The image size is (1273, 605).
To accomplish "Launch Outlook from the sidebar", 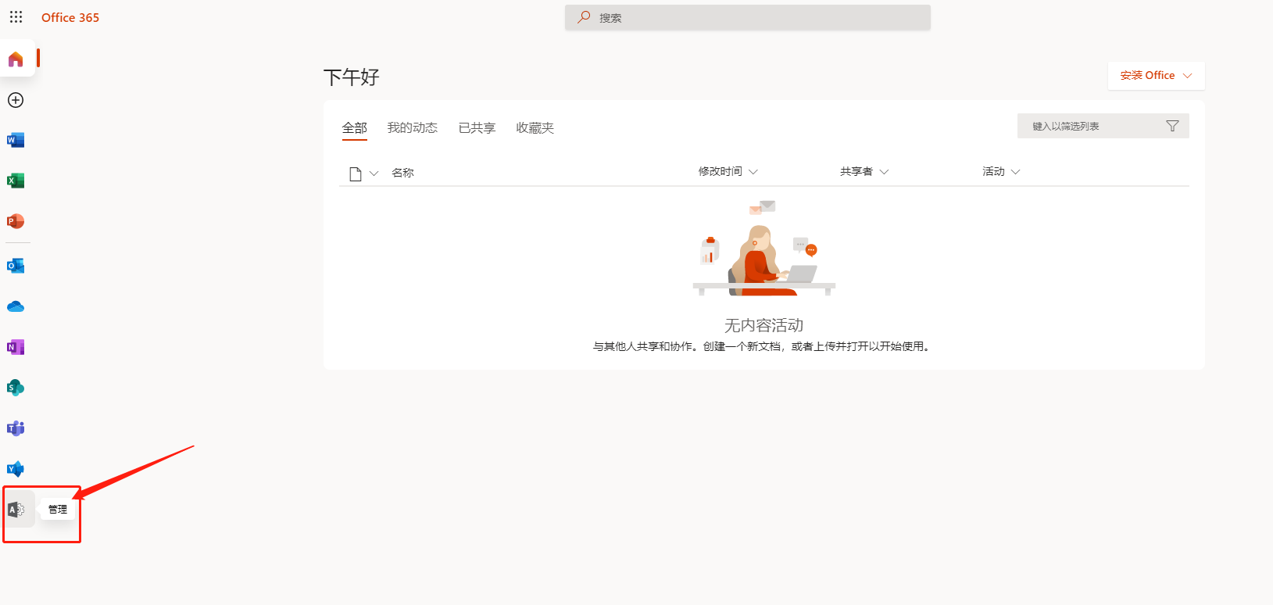I will [x=16, y=266].
